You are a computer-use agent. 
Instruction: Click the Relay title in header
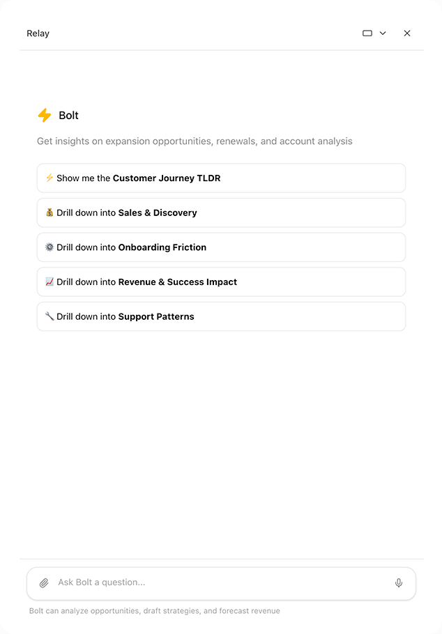[x=38, y=33]
